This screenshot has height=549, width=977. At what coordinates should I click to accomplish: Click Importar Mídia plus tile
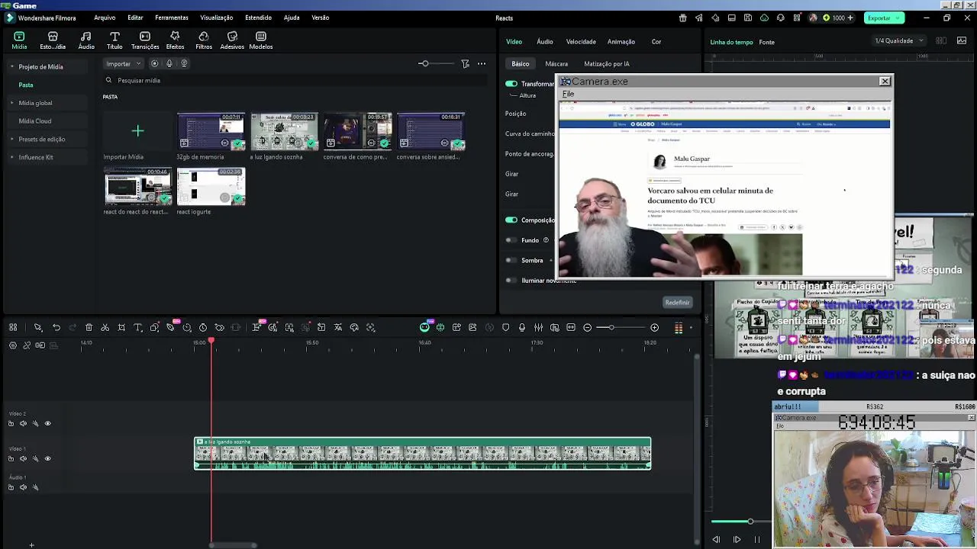click(137, 131)
